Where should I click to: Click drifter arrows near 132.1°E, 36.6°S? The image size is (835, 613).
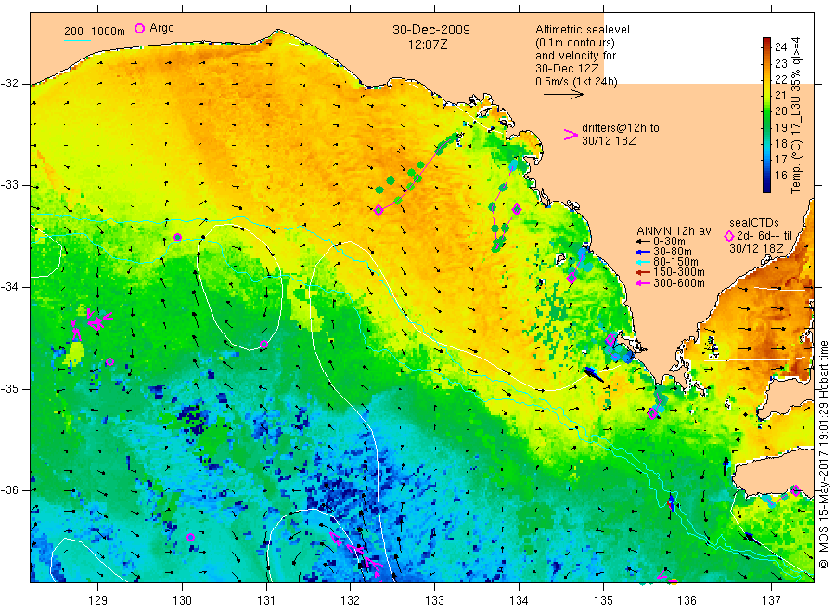point(357,554)
